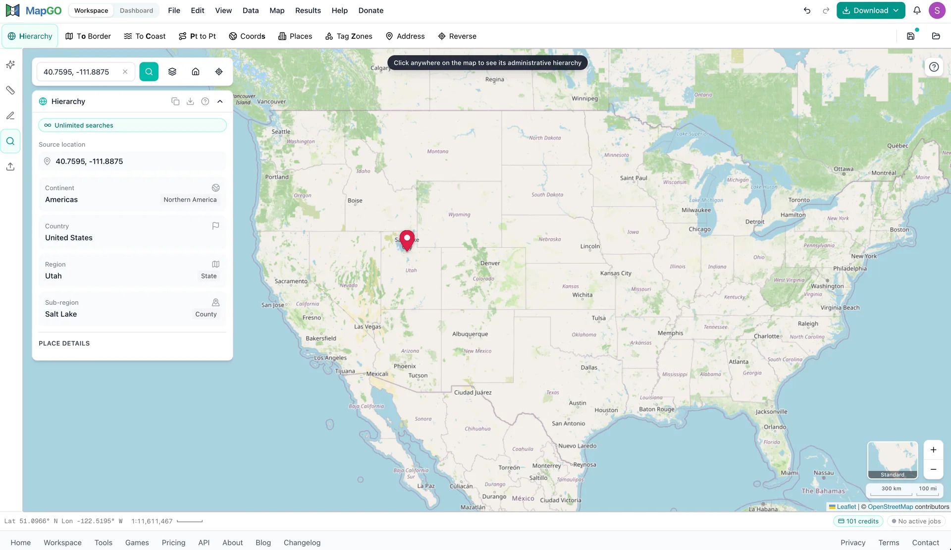Switch to Dashboard view toggle
The image size is (951, 550).
(136, 10)
